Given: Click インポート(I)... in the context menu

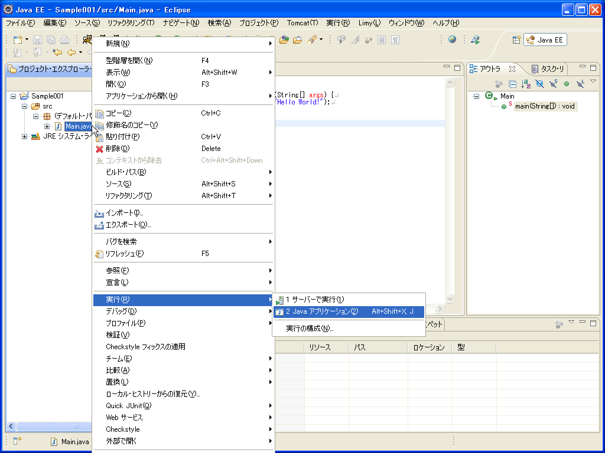Looking at the screenshot, I should tap(184, 213).
